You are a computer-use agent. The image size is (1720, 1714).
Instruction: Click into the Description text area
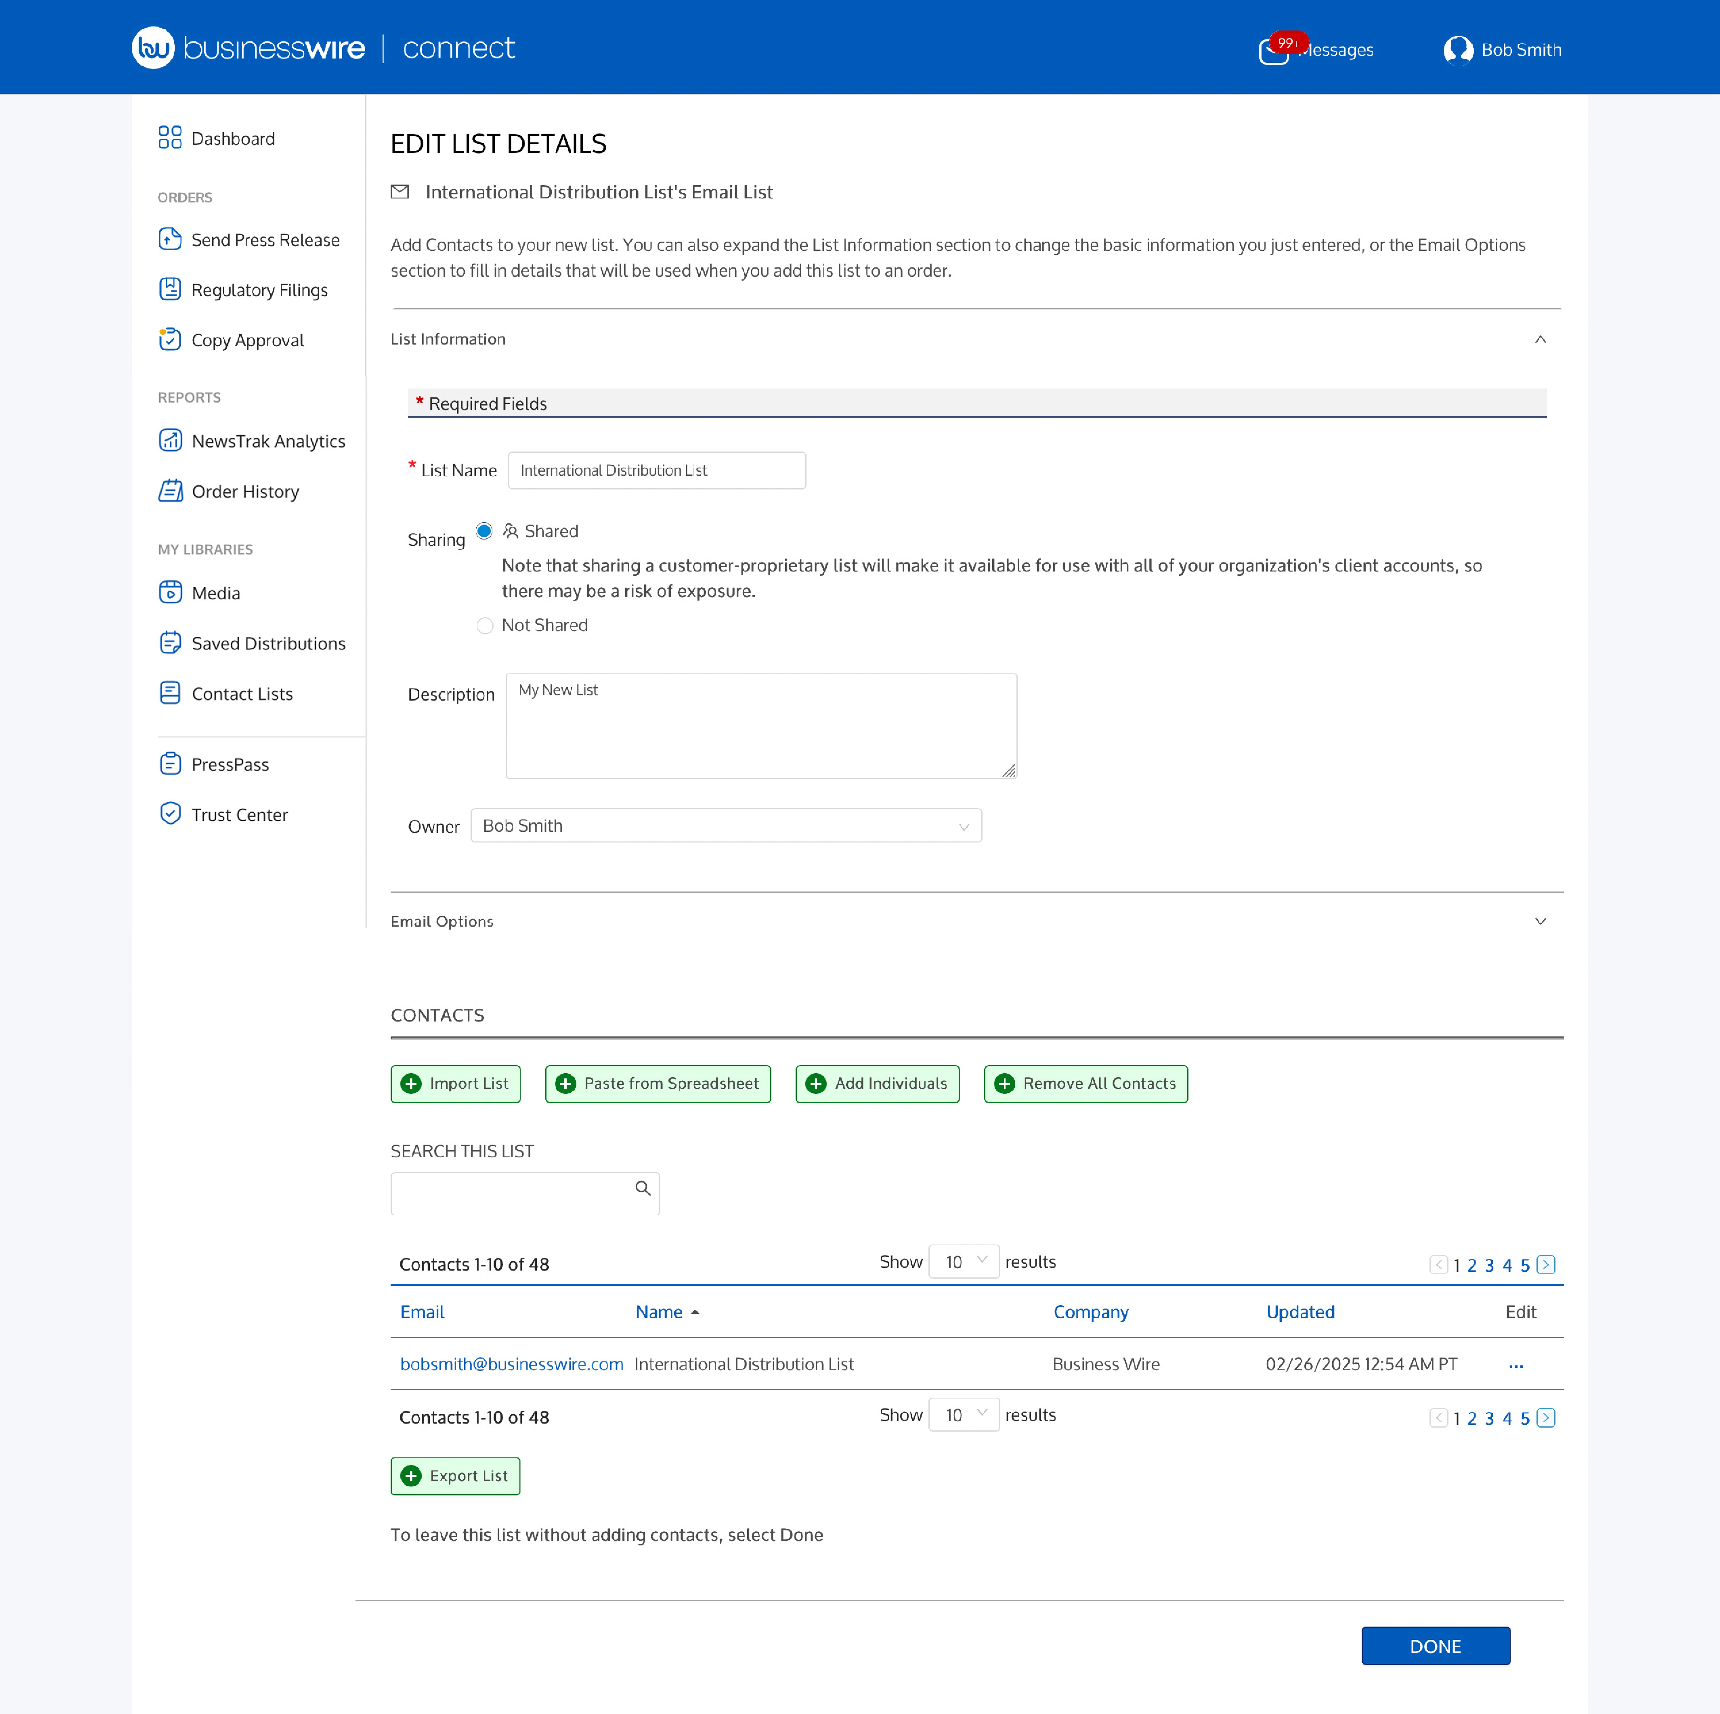[761, 726]
